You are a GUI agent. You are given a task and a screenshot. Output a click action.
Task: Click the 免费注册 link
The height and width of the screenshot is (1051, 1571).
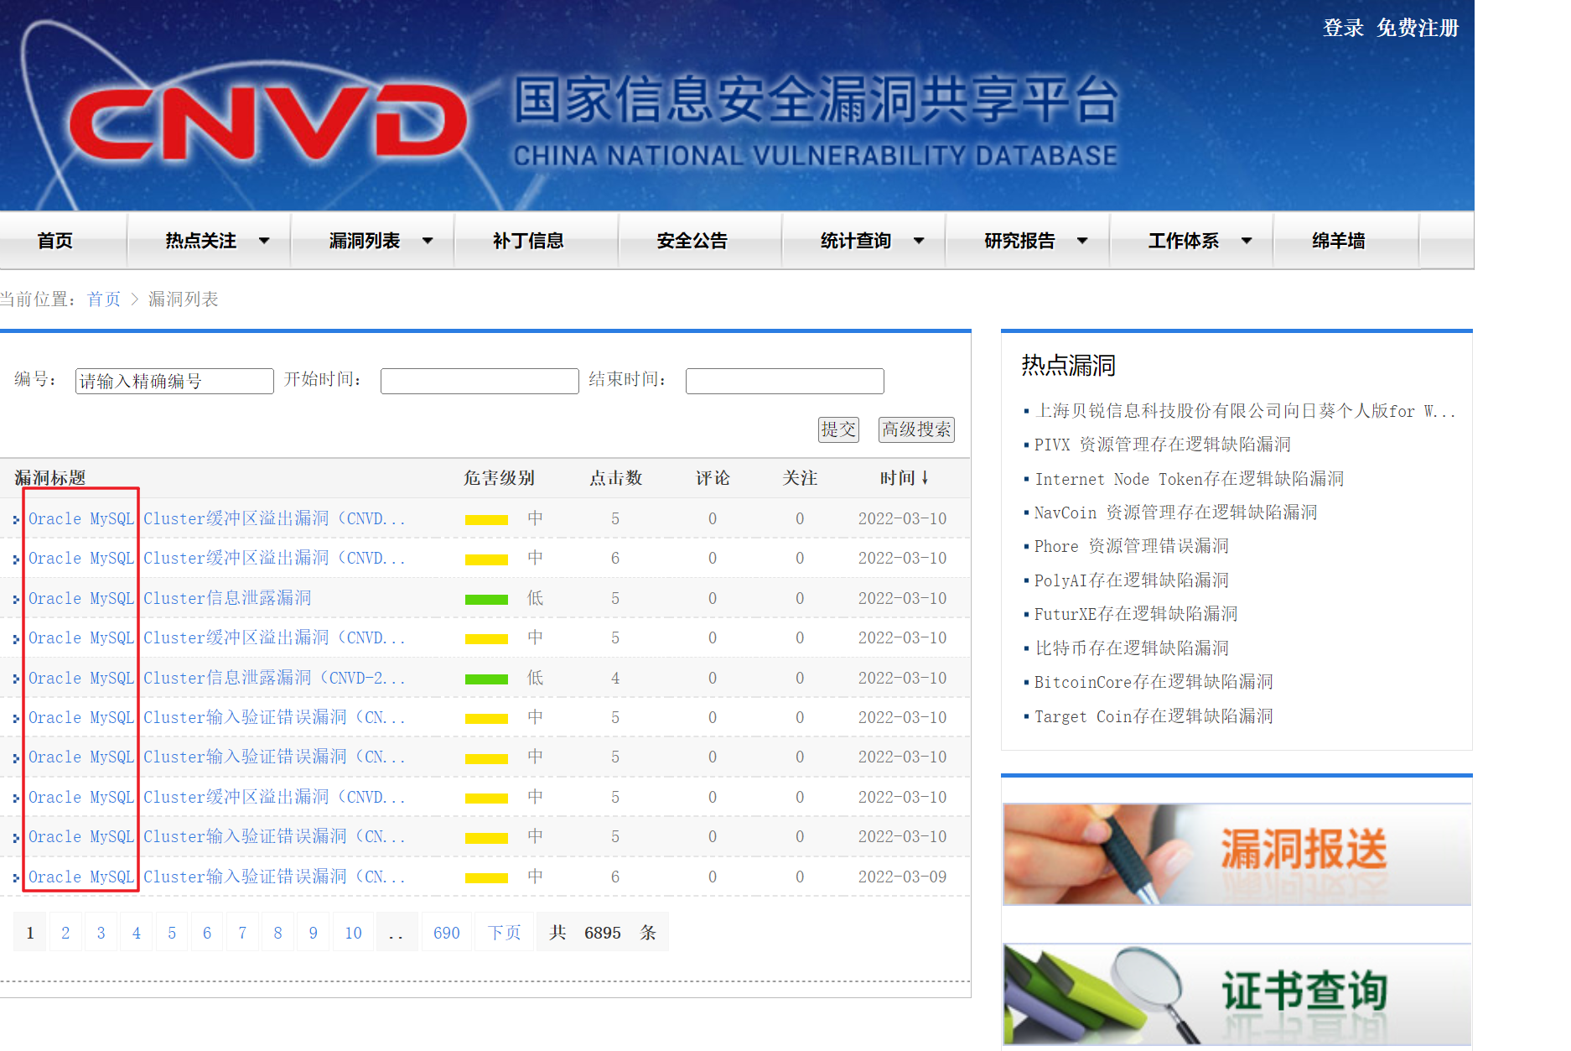pos(1418,28)
